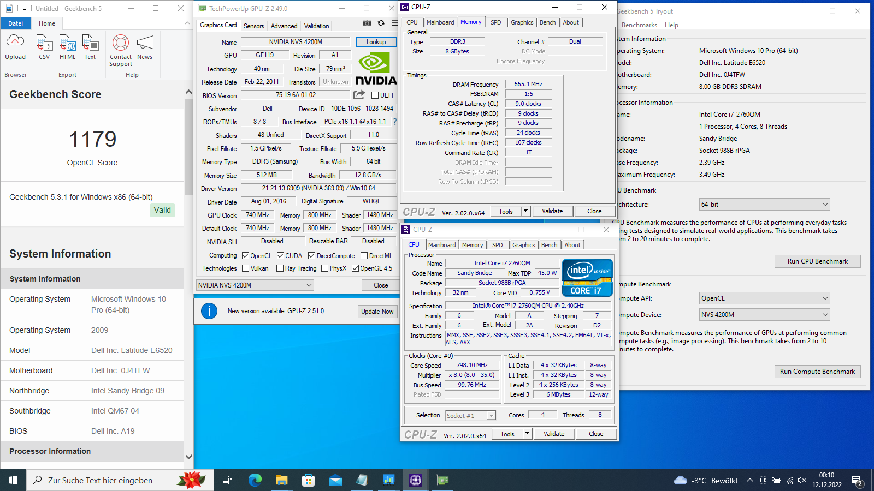
Task: Click scroll down arrow in Geekbench results
Action: [188, 457]
